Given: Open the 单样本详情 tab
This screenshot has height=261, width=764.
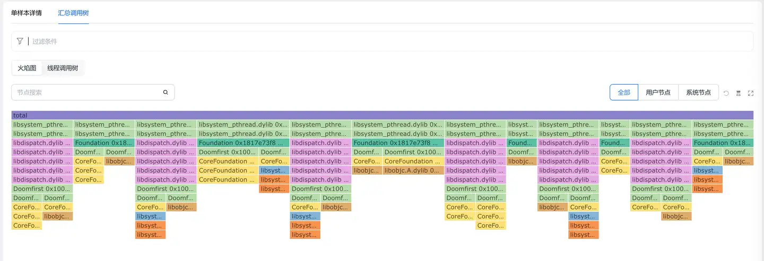Looking at the screenshot, I should [x=27, y=13].
